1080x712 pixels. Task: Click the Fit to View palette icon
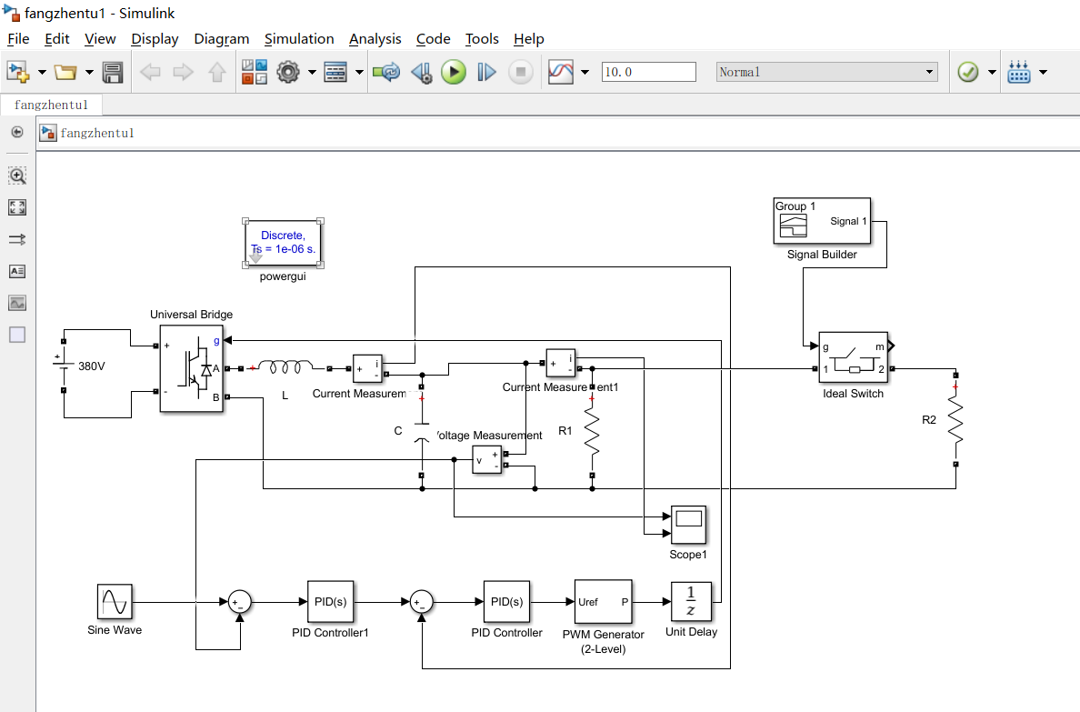[17, 207]
